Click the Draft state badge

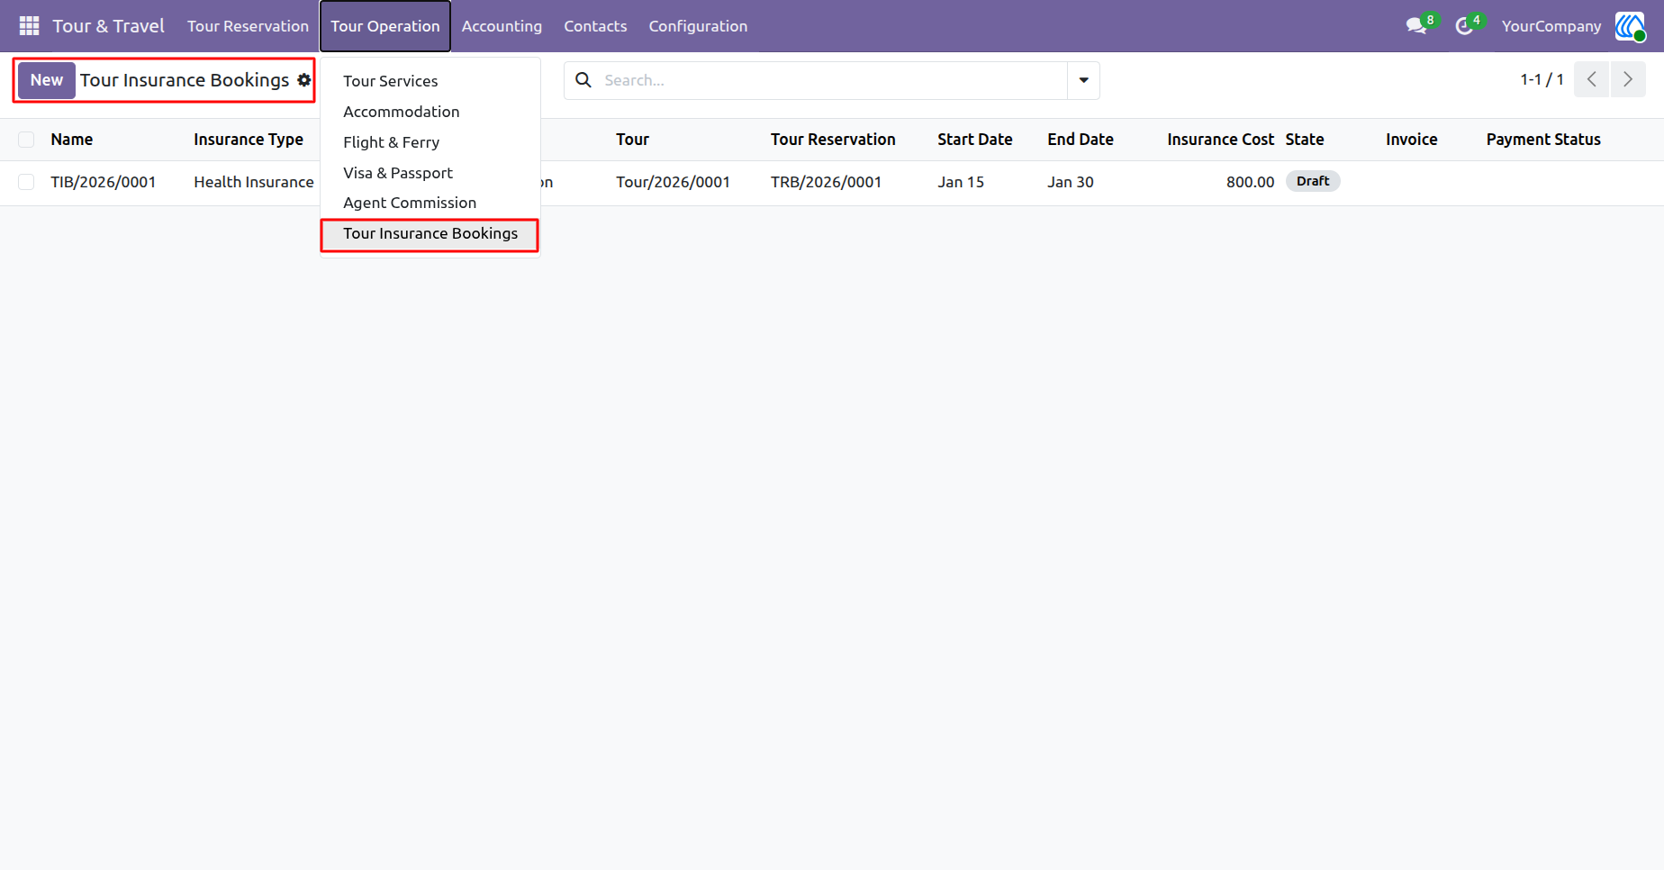pyautogui.click(x=1313, y=181)
